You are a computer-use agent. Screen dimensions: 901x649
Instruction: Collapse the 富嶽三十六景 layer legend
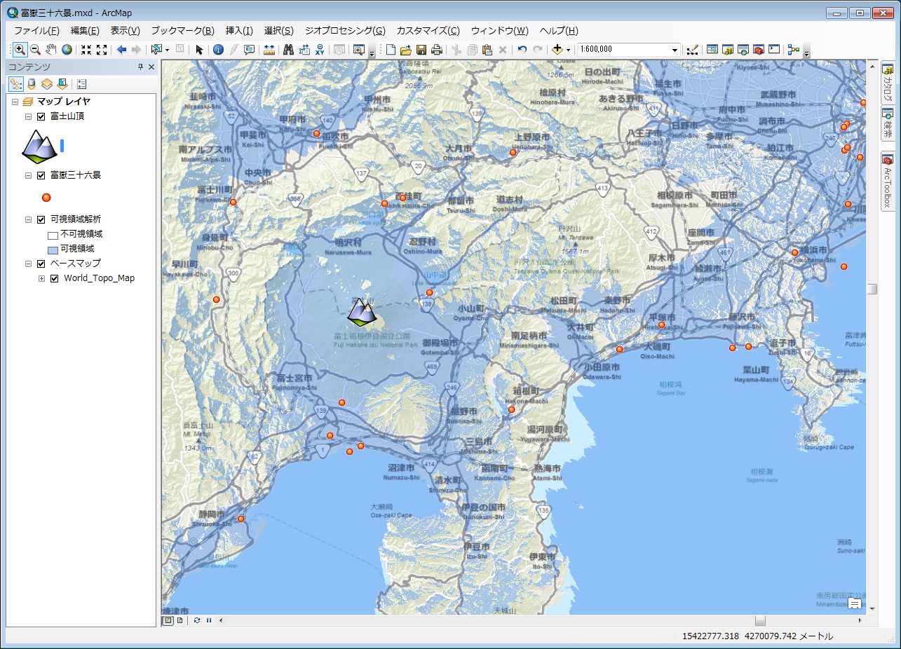(x=28, y=175)
